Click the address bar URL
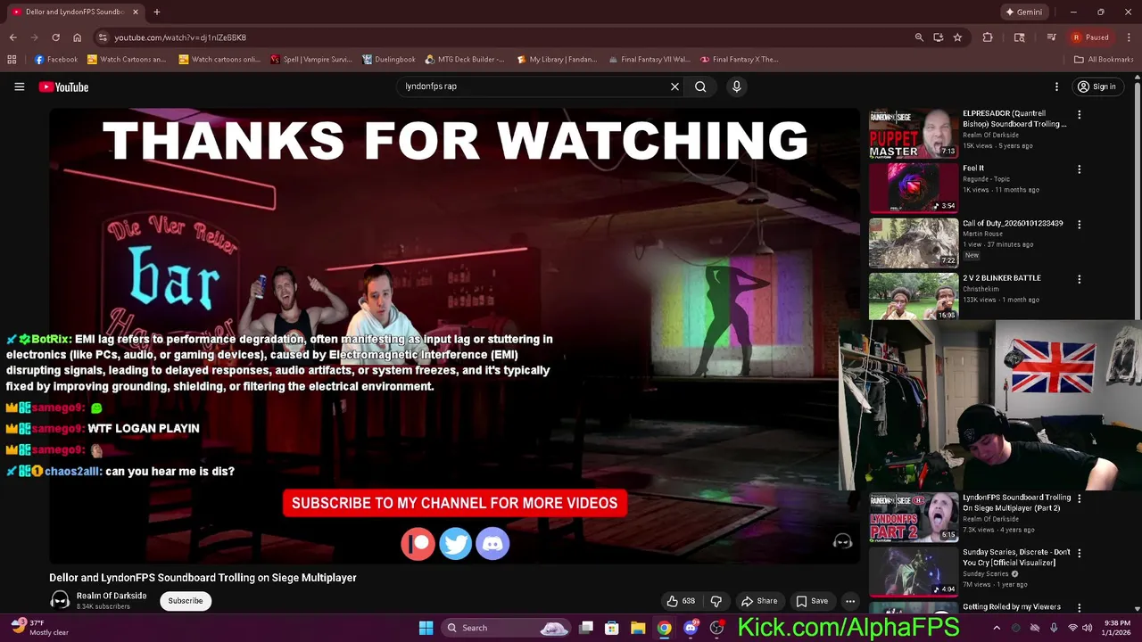 [x=180, y=37]
